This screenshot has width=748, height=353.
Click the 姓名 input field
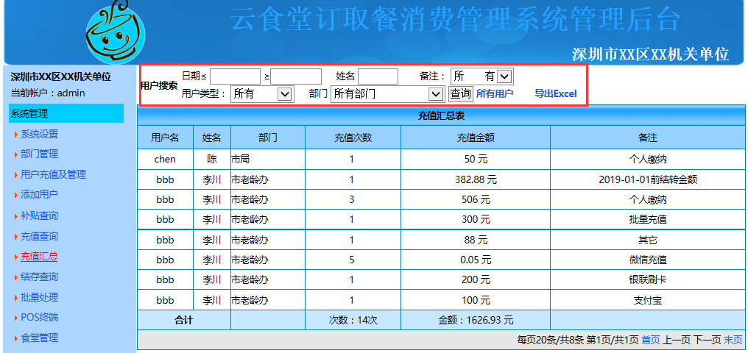tap(378, 76)
